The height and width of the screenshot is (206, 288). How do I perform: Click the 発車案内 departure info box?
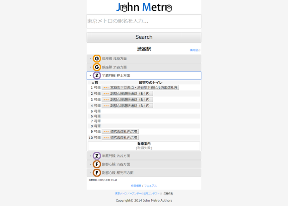(144, 146)
